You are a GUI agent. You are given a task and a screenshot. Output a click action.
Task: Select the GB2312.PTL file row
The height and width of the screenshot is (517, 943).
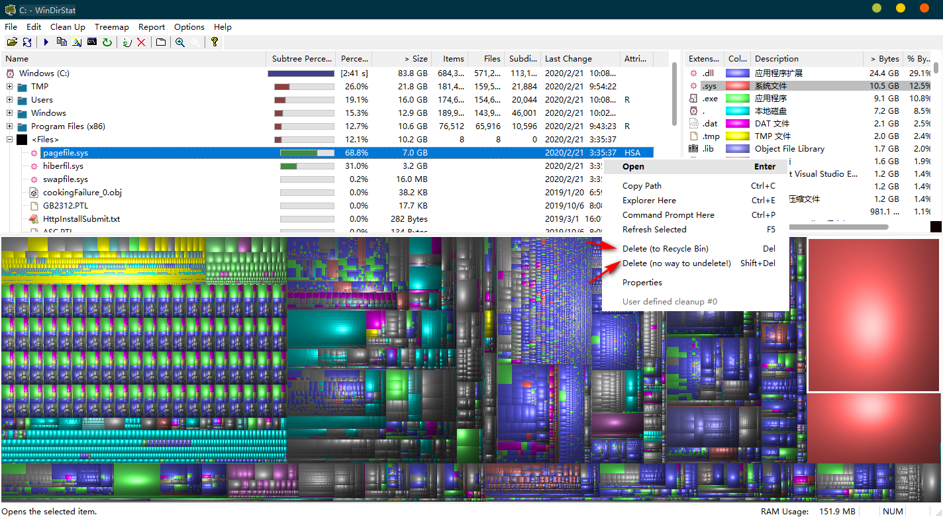point(327,206)
